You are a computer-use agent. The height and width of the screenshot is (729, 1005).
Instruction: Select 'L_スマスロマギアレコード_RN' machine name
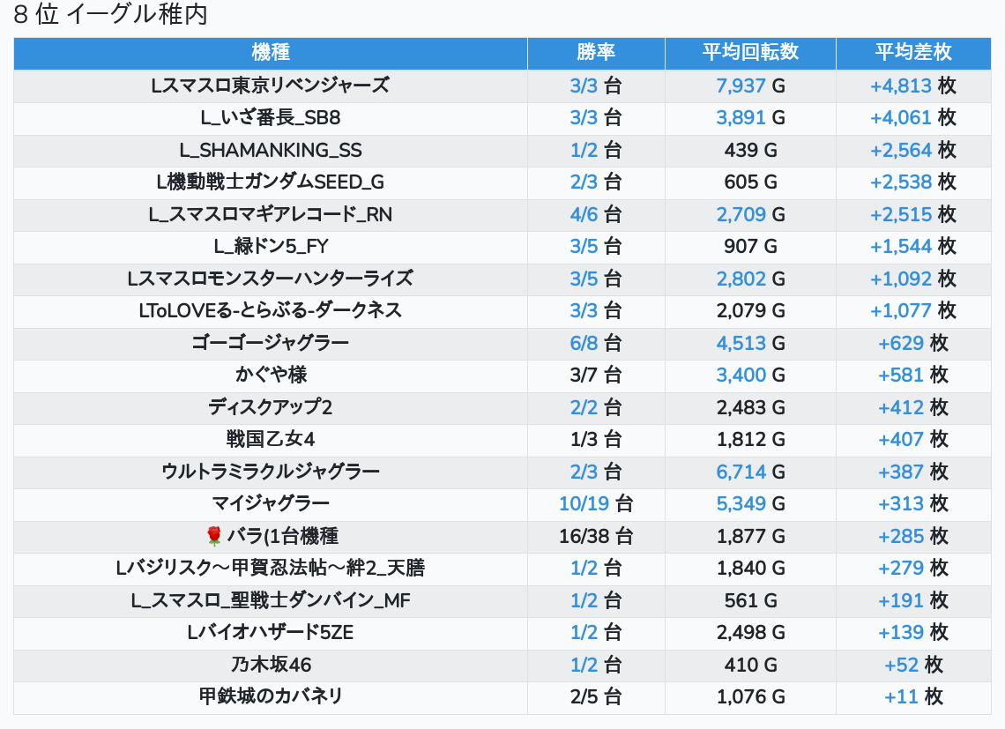(271, 214)
